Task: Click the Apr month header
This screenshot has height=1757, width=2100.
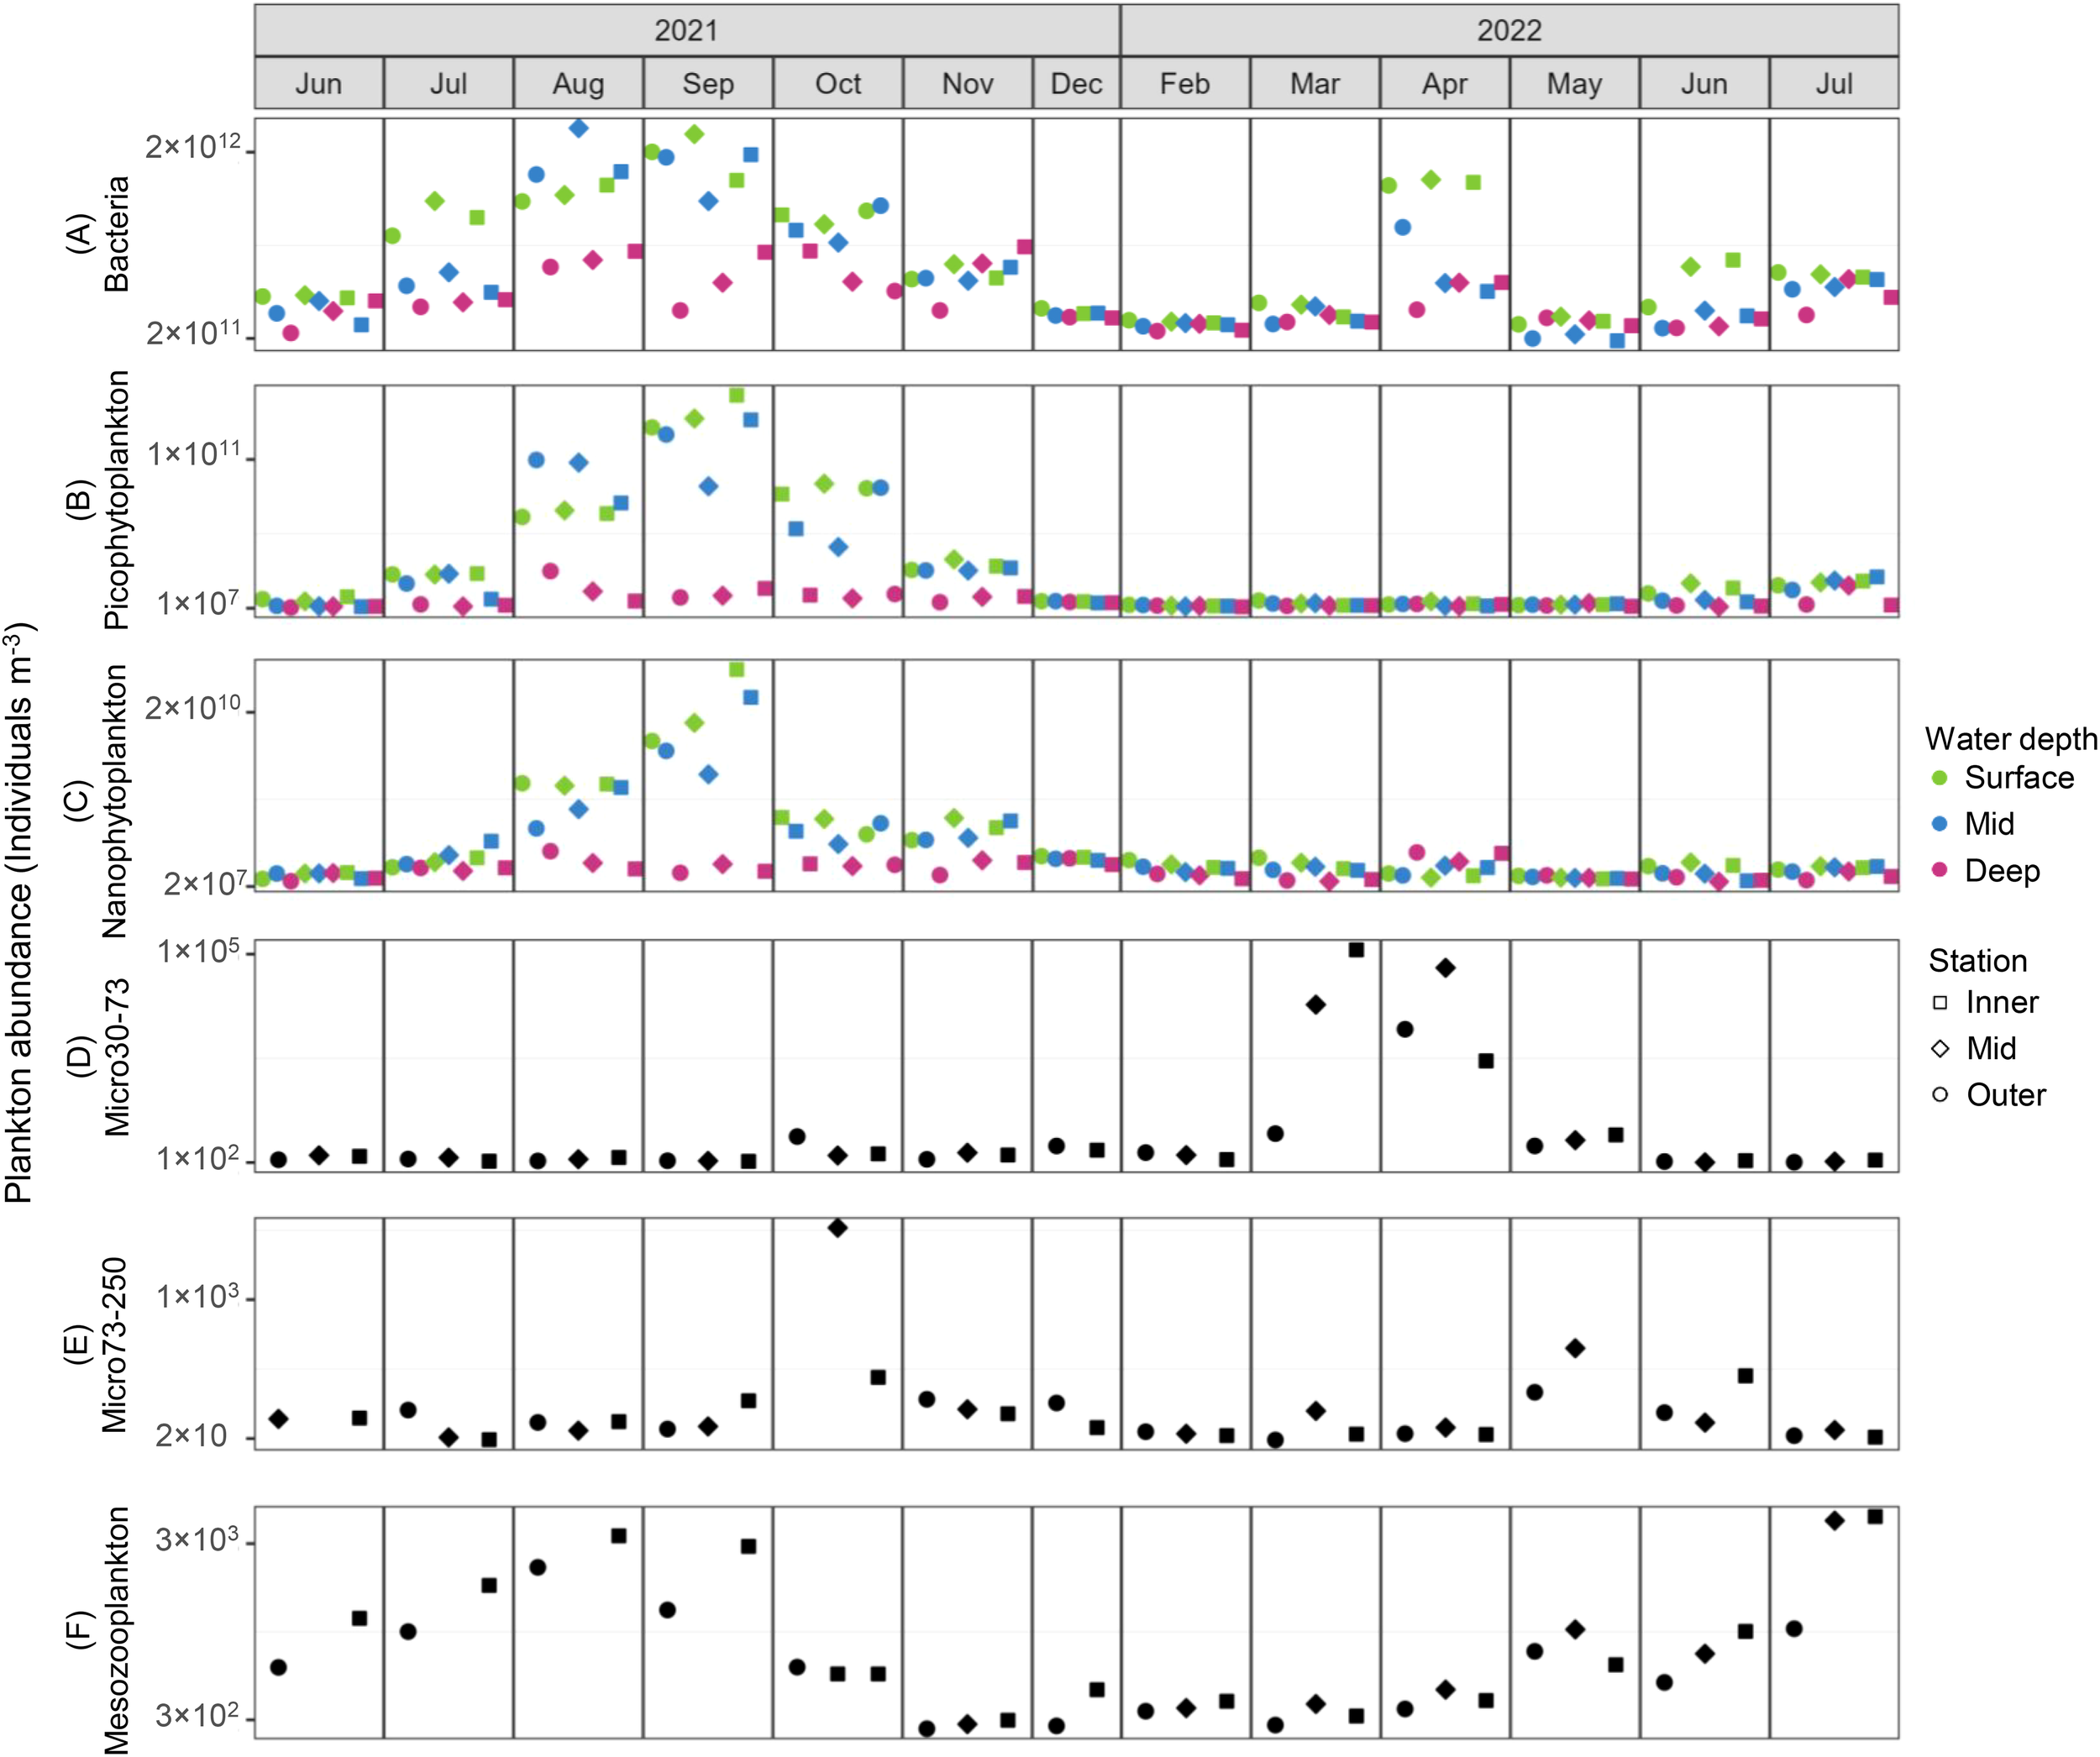Action: [x=1444, y=83]
